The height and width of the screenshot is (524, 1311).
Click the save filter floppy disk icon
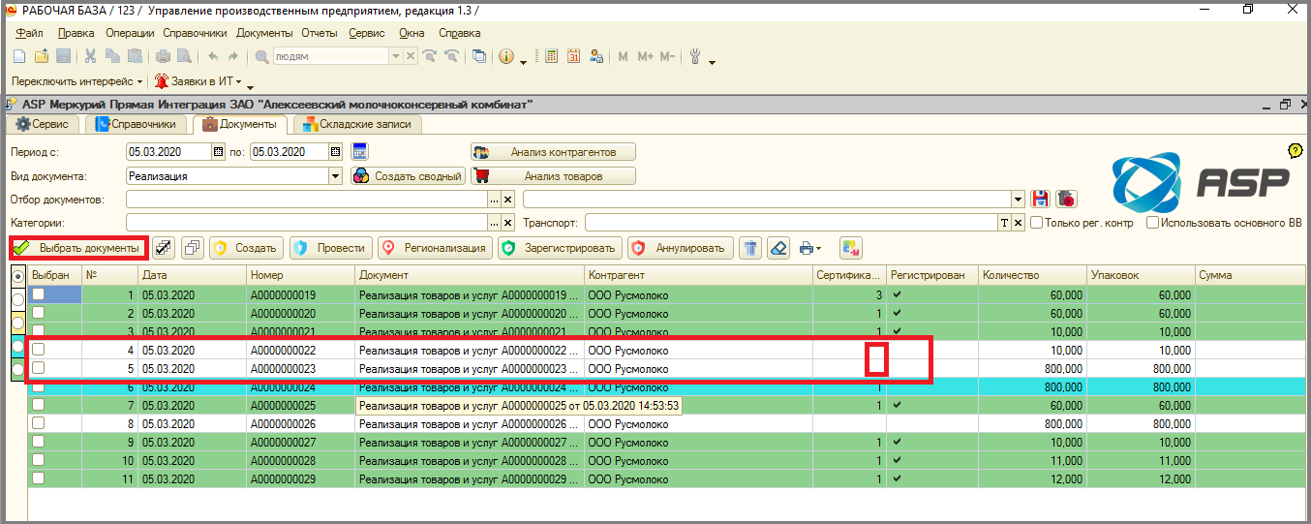1042,200
